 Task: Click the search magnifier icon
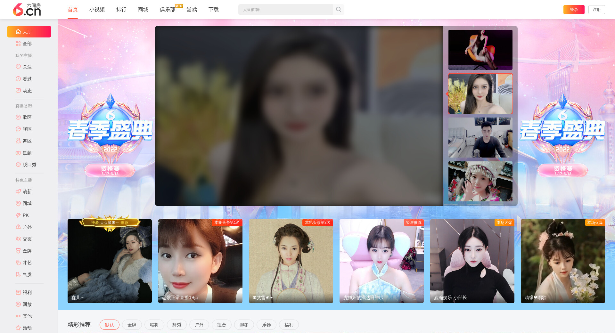click(338, 10)
